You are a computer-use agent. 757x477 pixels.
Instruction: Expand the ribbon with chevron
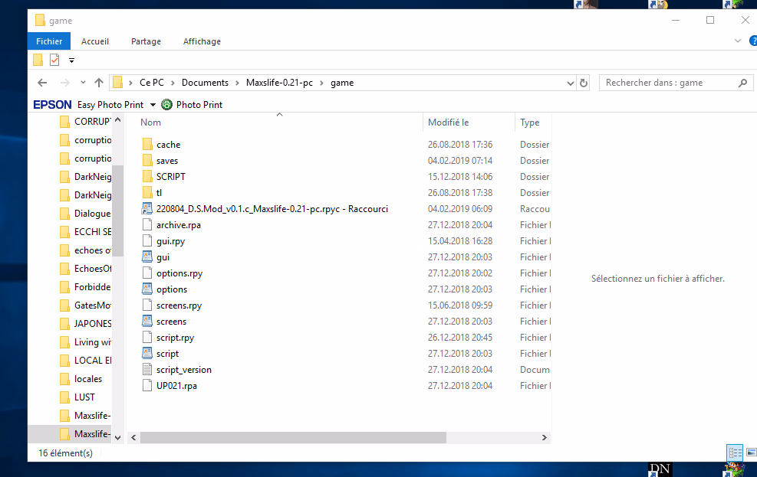click(738, 41)
